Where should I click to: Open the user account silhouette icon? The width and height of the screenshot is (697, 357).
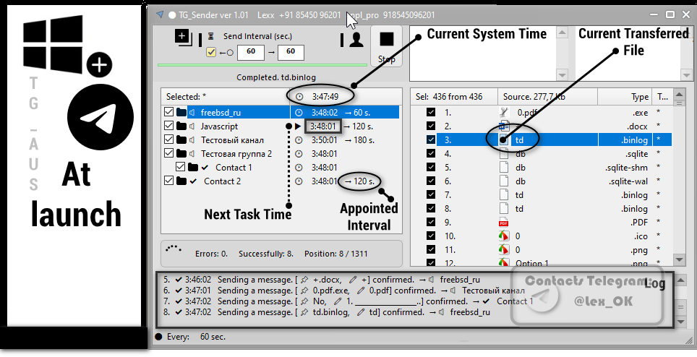pyautogui.click(x=356, y=39)
